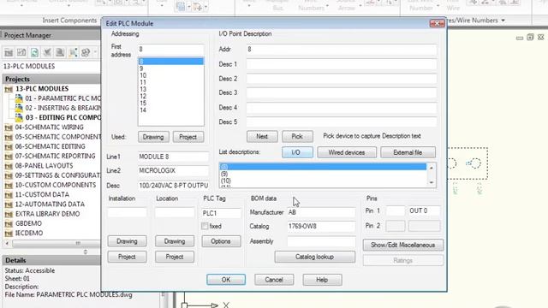Select the 13-PLC MODULES project node
Image resolution: width=548 pixels, height=308 pixels.
click(42, 89)
